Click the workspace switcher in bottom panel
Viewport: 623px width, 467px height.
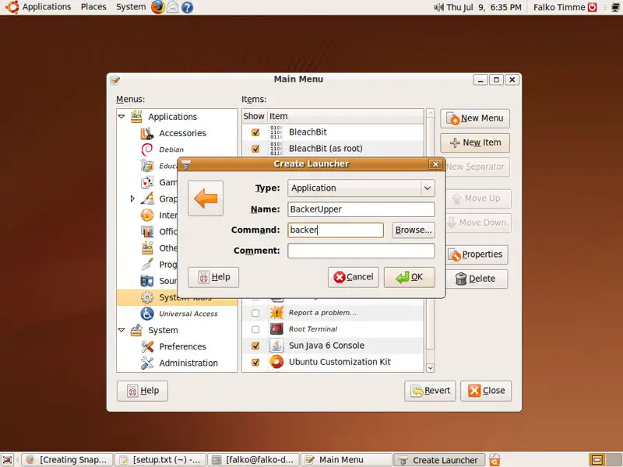coord(604,460)
